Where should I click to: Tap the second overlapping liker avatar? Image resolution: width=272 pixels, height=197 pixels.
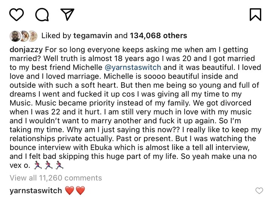tap(24, 36)
